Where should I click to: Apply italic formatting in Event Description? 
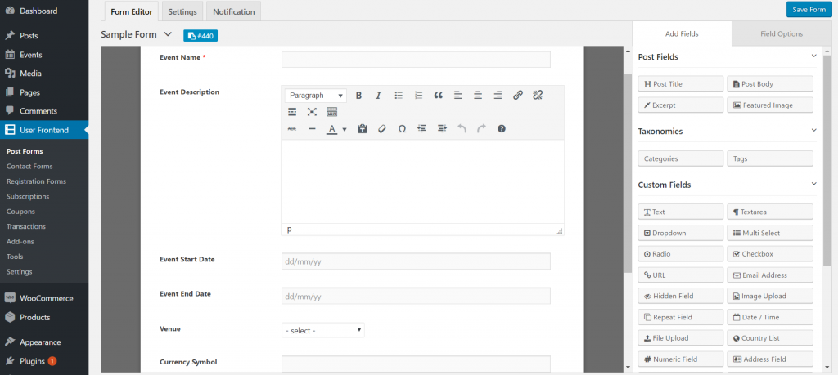(378, 96)
